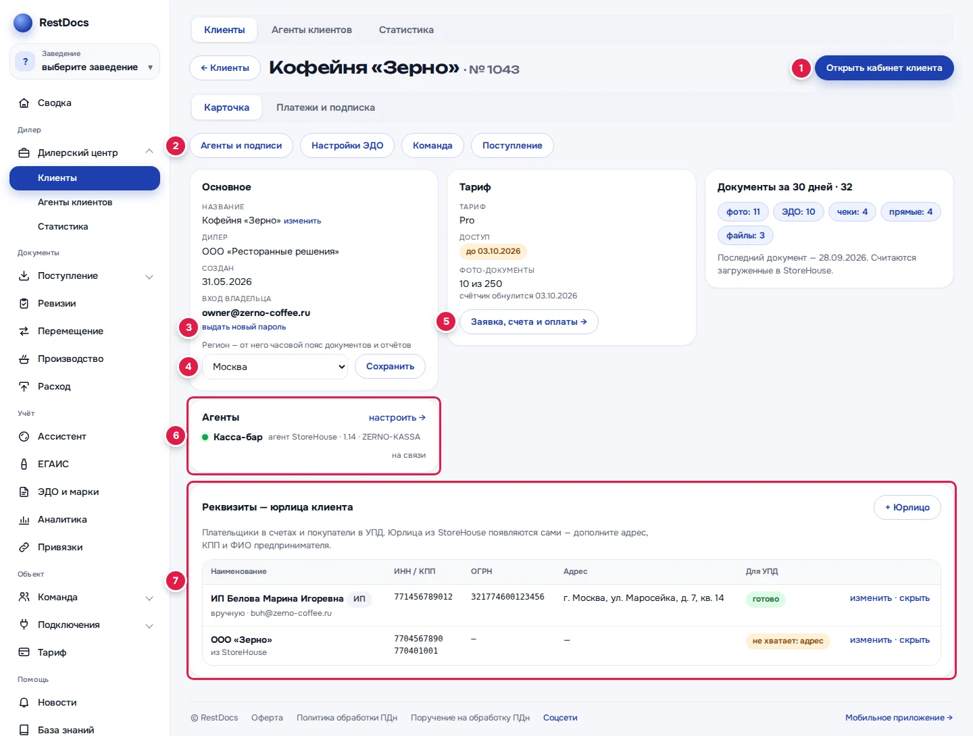
Task: Open the Мобильное приложение link
Action: [899, 718]
